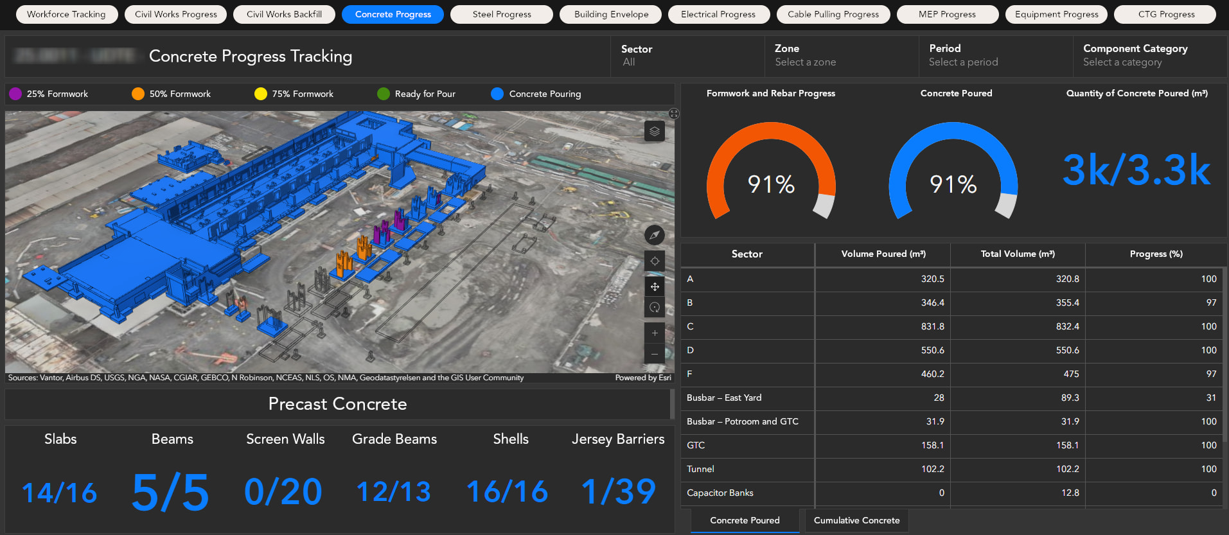This screenshot has width=1229, height=535.
Task: Select the Busbar – East Yard row
Action: [x=951, y=398]
